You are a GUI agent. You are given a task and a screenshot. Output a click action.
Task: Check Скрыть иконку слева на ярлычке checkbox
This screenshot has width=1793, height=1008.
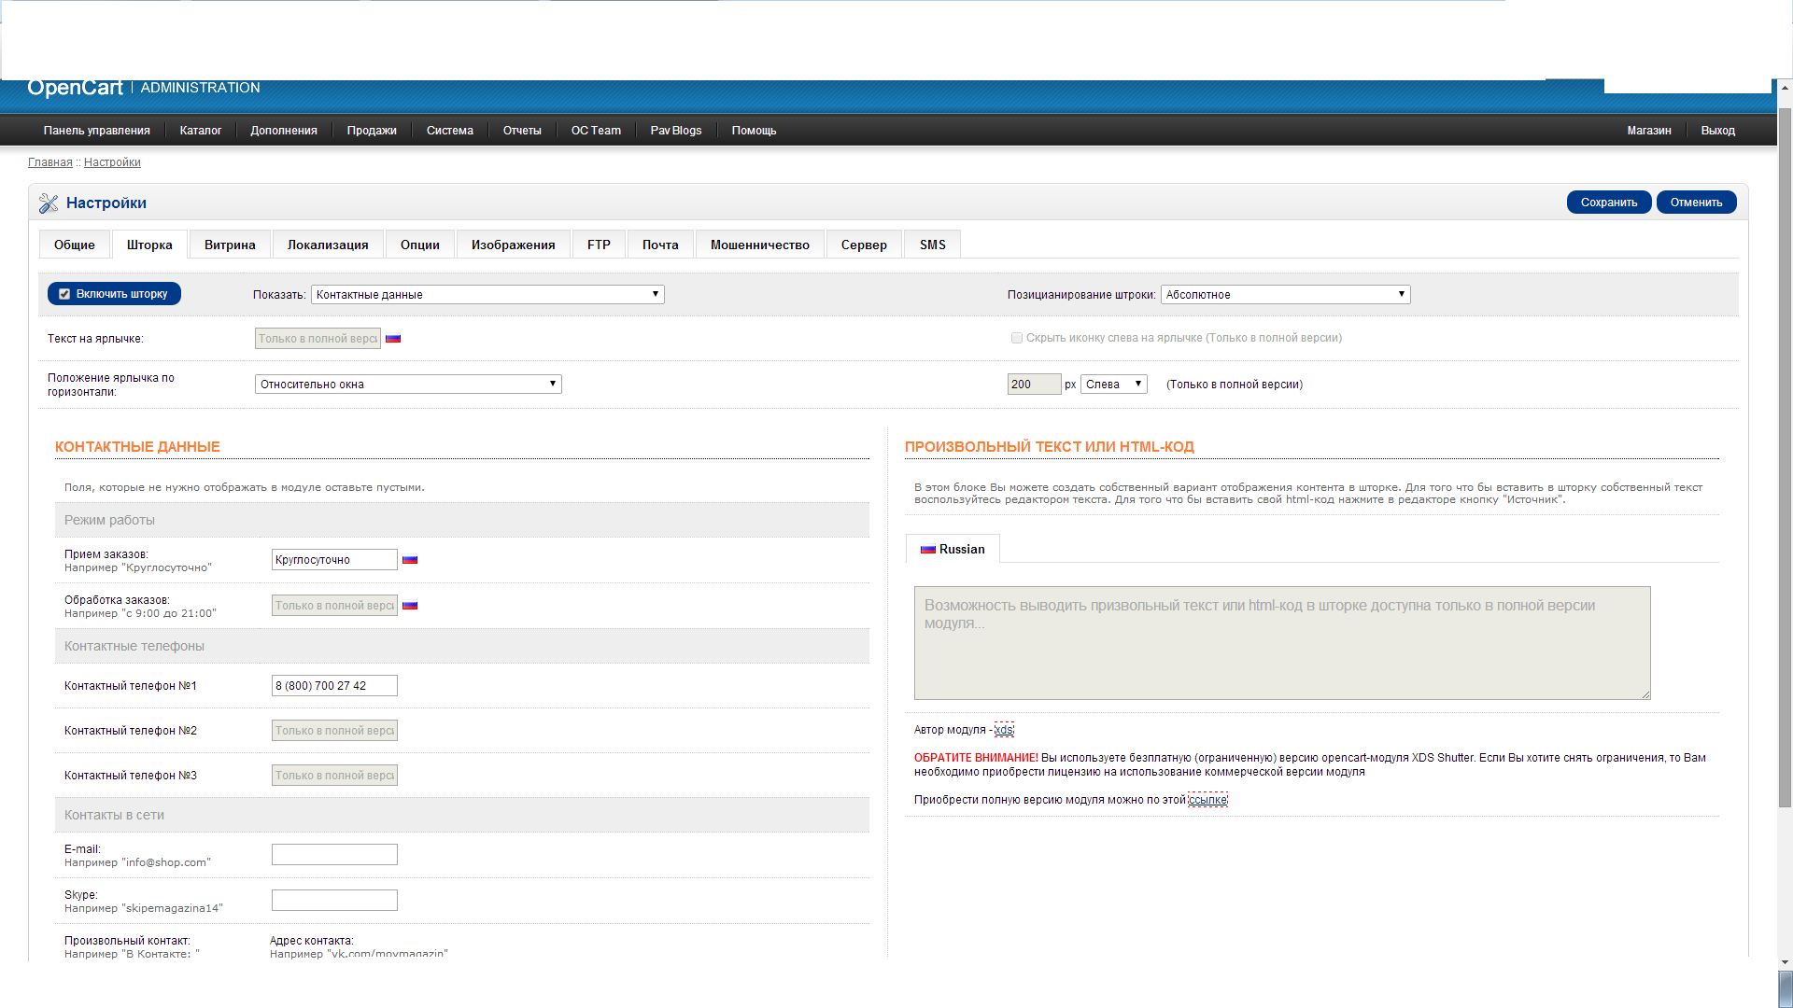[1016, 338]
